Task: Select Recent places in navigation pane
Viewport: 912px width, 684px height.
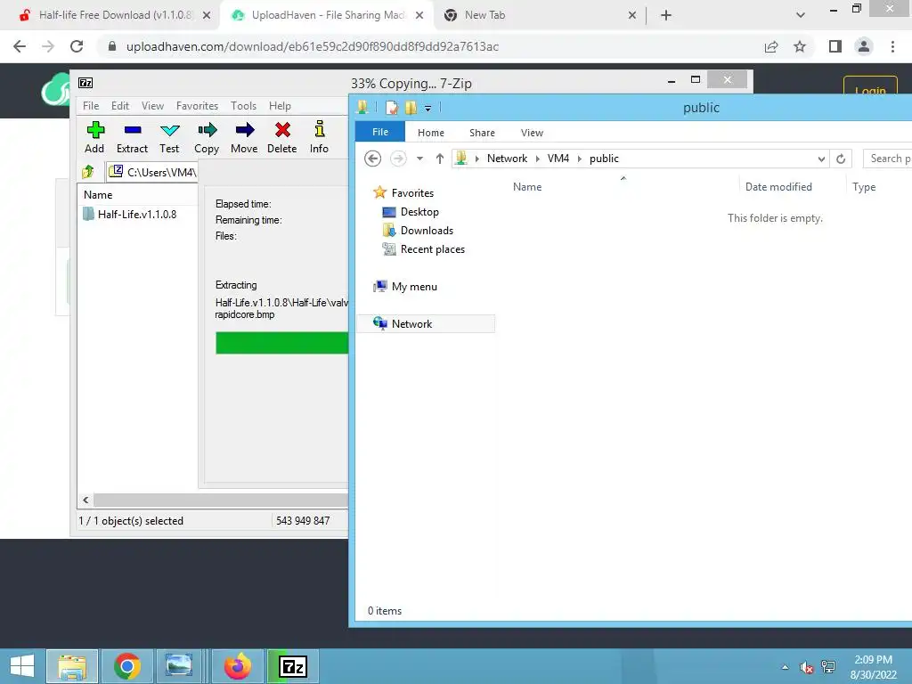Action: click(432, 249)
